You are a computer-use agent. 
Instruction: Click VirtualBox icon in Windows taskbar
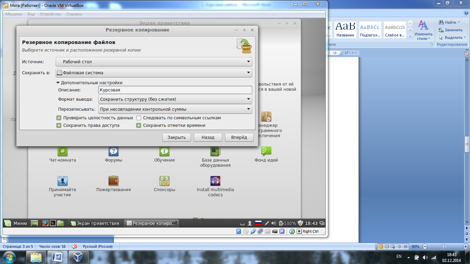pos(79,257)
